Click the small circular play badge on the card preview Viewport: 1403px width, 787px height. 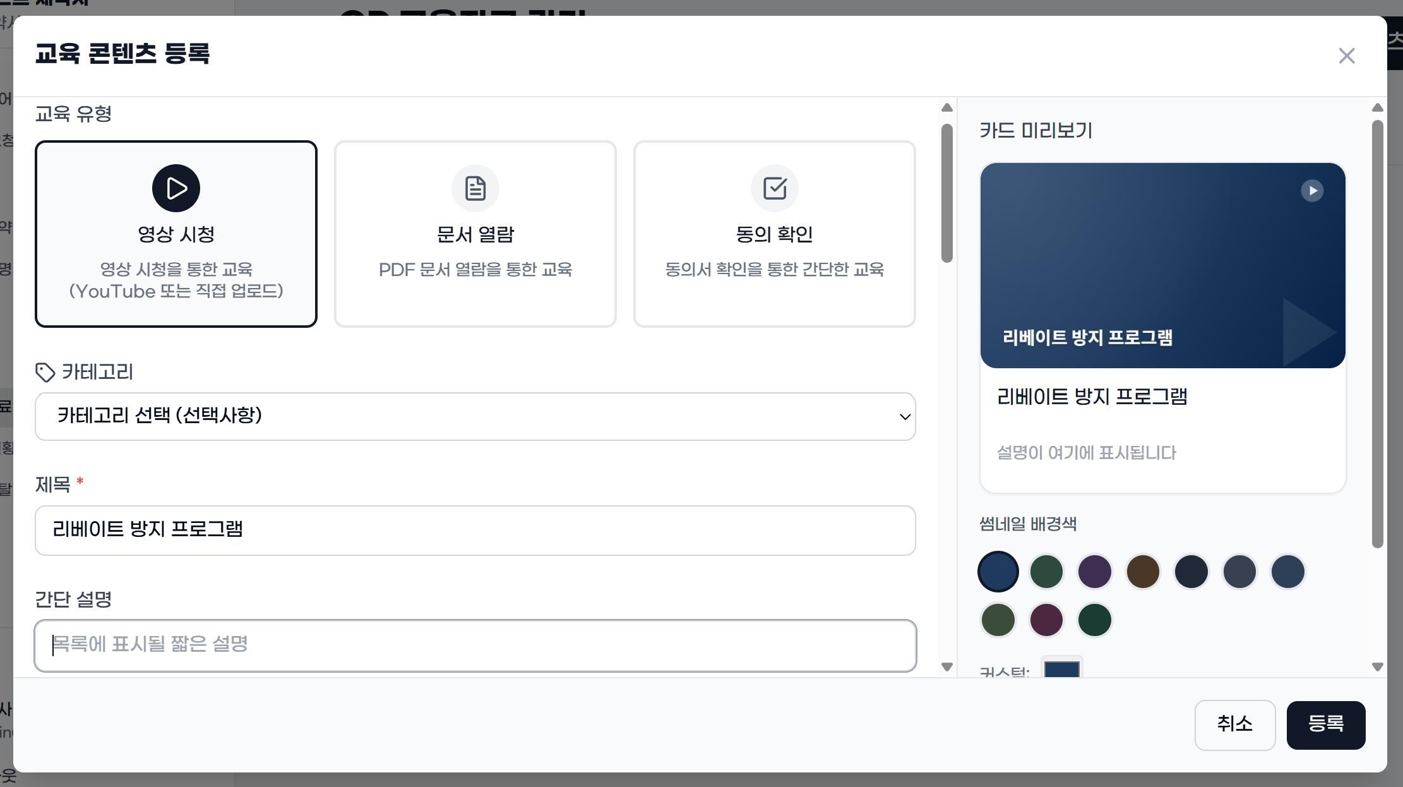[1313, 191]
